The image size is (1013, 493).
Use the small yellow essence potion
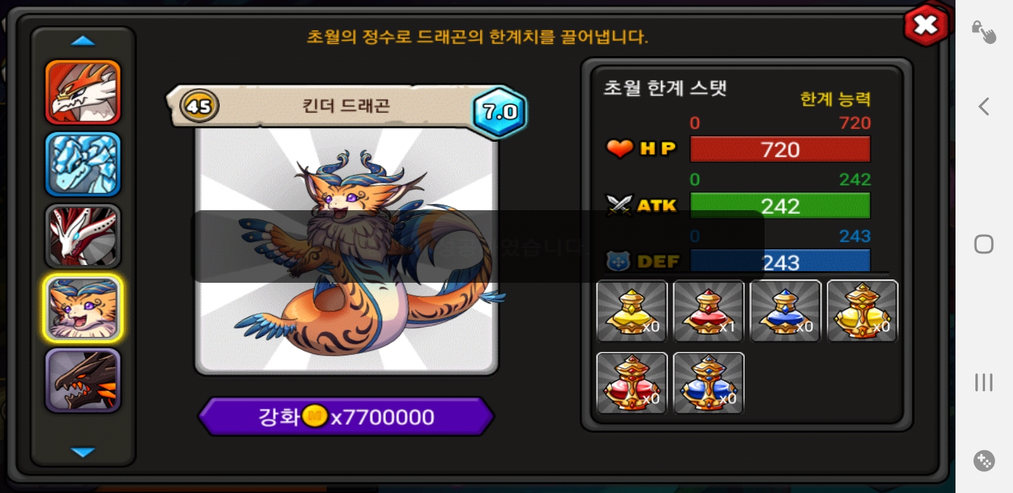click(632, 311)
